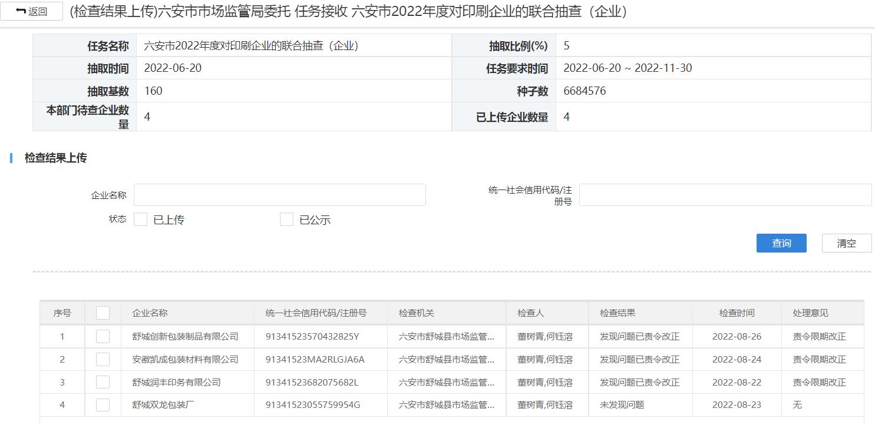Click the 清空 clear button
This screenshot has width=875, height=425.
pos(847,243)
